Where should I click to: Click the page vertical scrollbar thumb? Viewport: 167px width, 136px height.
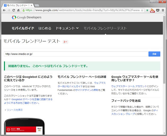pos(164,50)
